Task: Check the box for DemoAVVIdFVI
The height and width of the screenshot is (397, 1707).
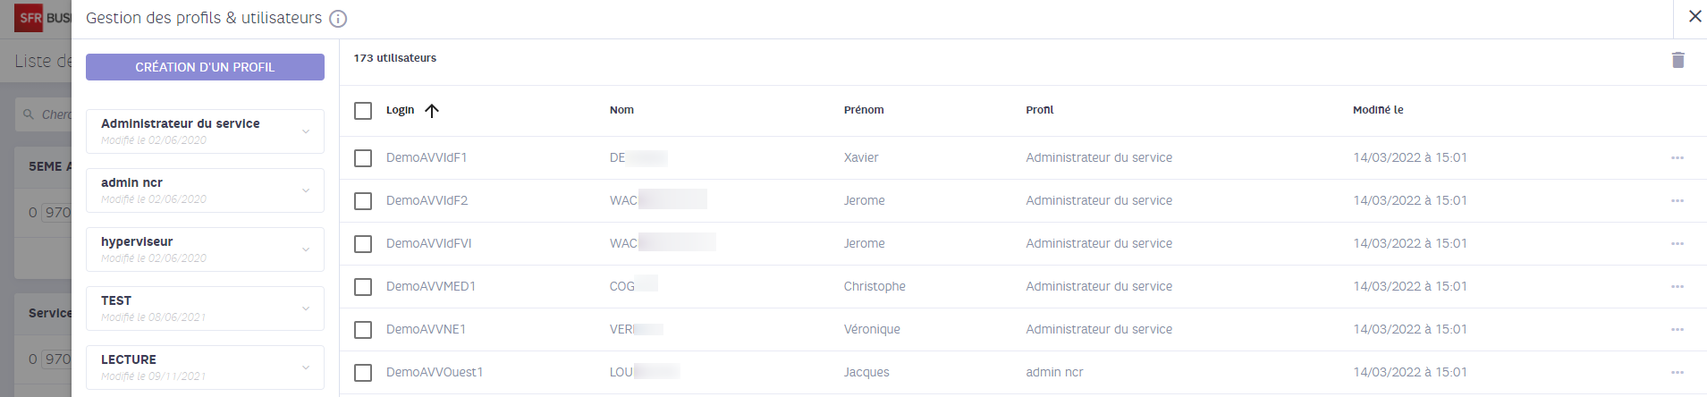Action: coord(363,244)
